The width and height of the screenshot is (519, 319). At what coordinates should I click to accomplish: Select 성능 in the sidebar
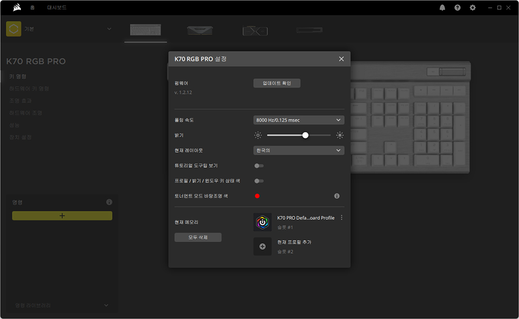click(x=14, y=125)
